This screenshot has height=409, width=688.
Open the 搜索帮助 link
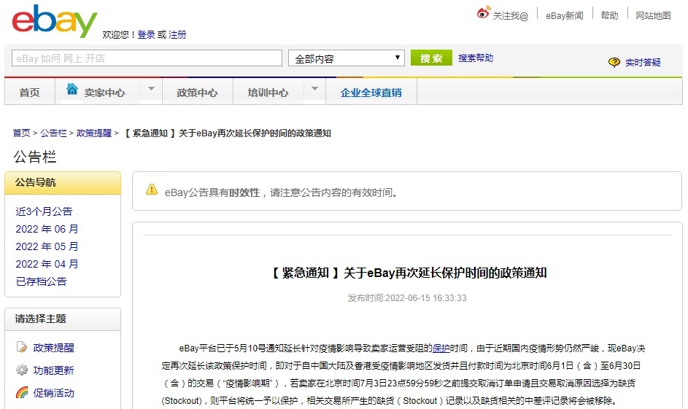[x=476, y=58]
